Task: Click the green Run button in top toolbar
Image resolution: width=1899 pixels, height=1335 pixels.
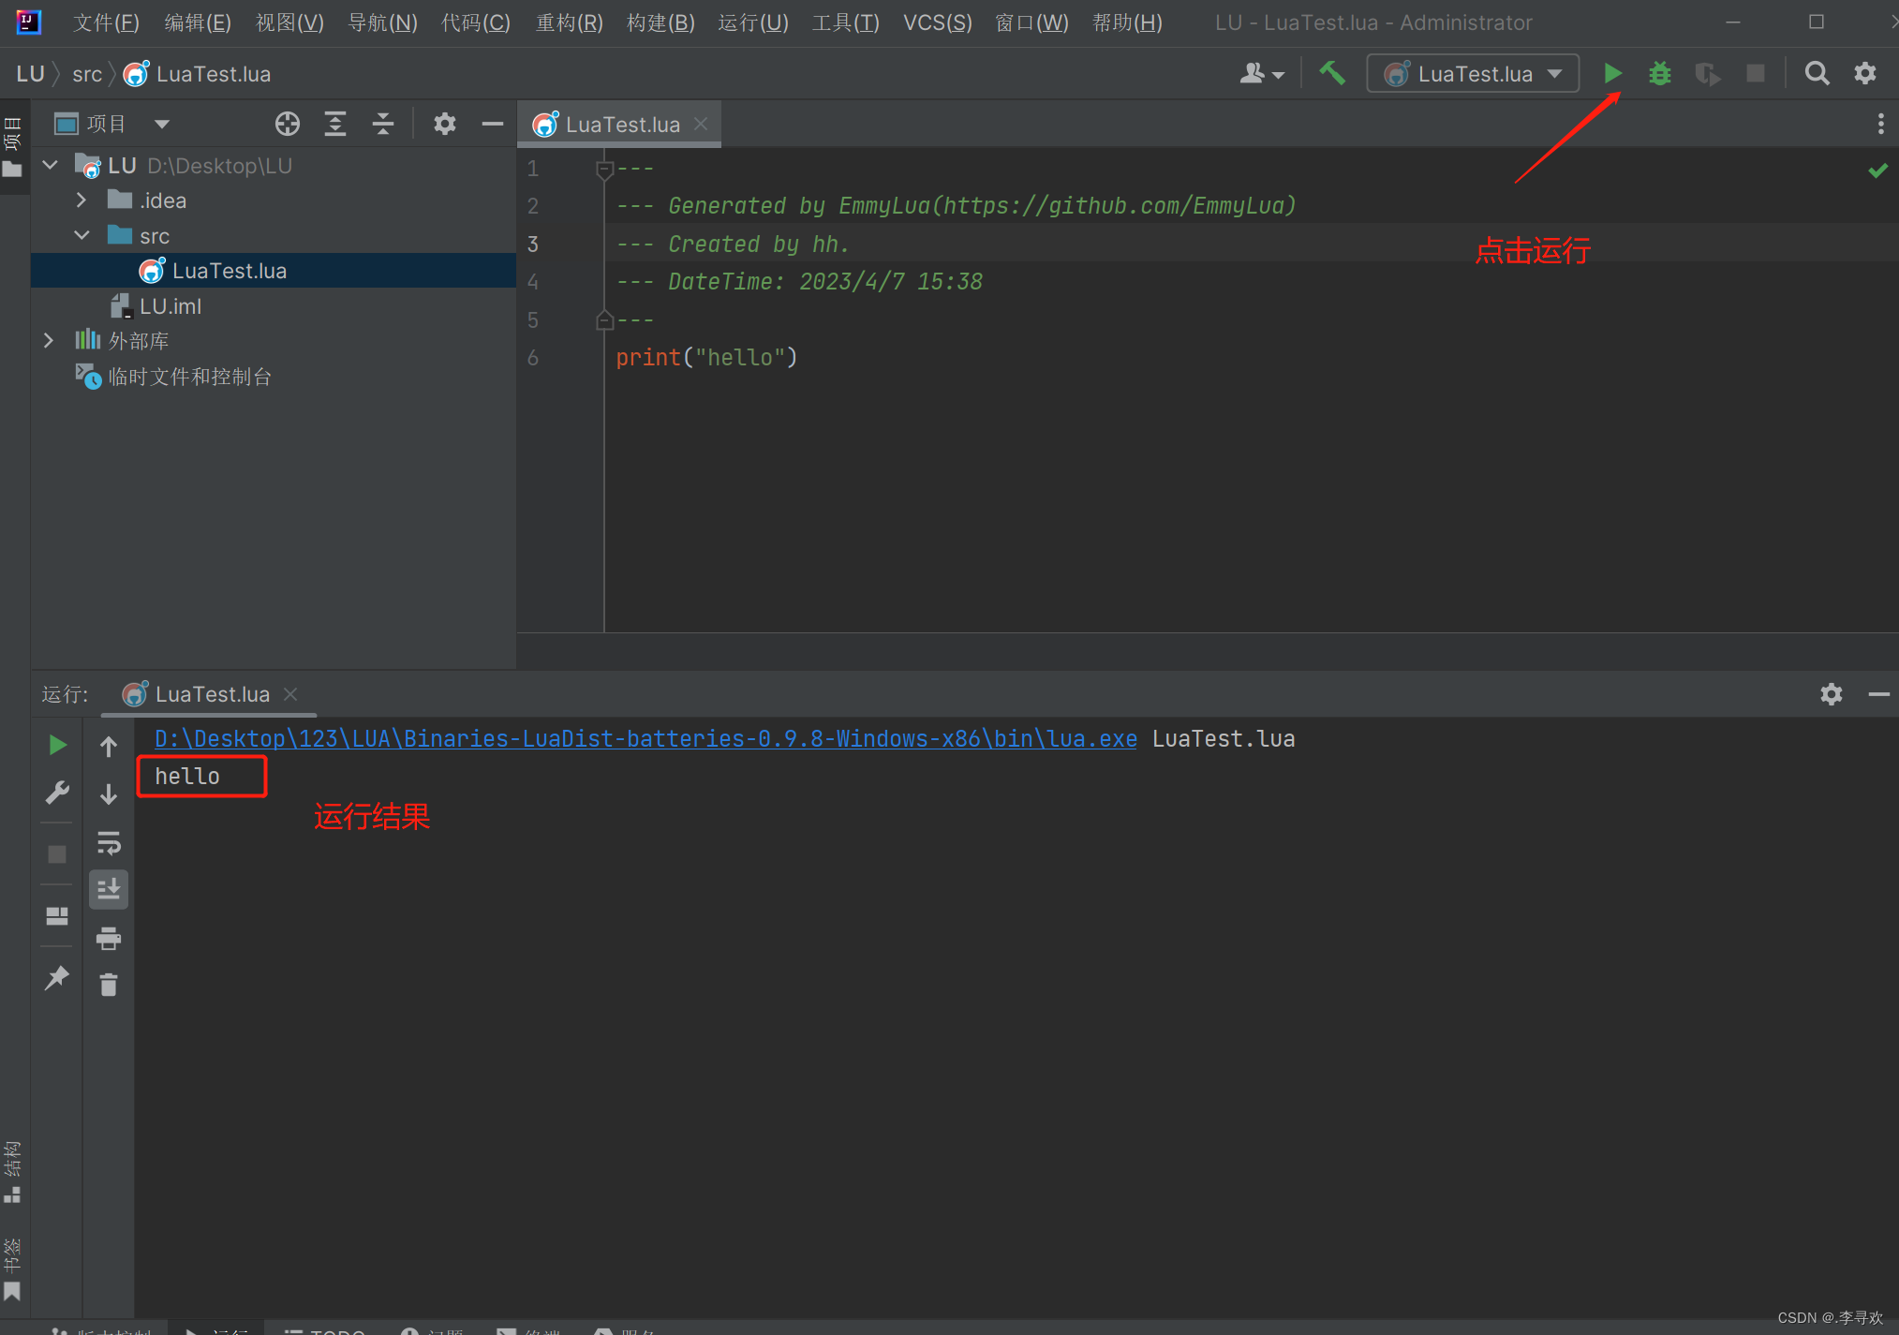Action: point(1611,73)
